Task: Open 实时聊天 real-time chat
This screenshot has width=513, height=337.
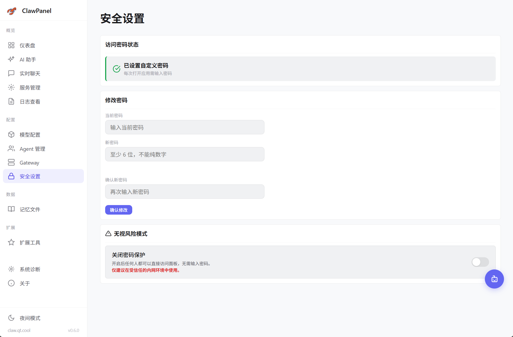Action: [x=30, y=73]
